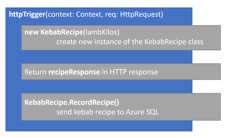The image size is (226, 138).
Task: Click the 'Azure SQL' words
Action: tap(144, 112)
